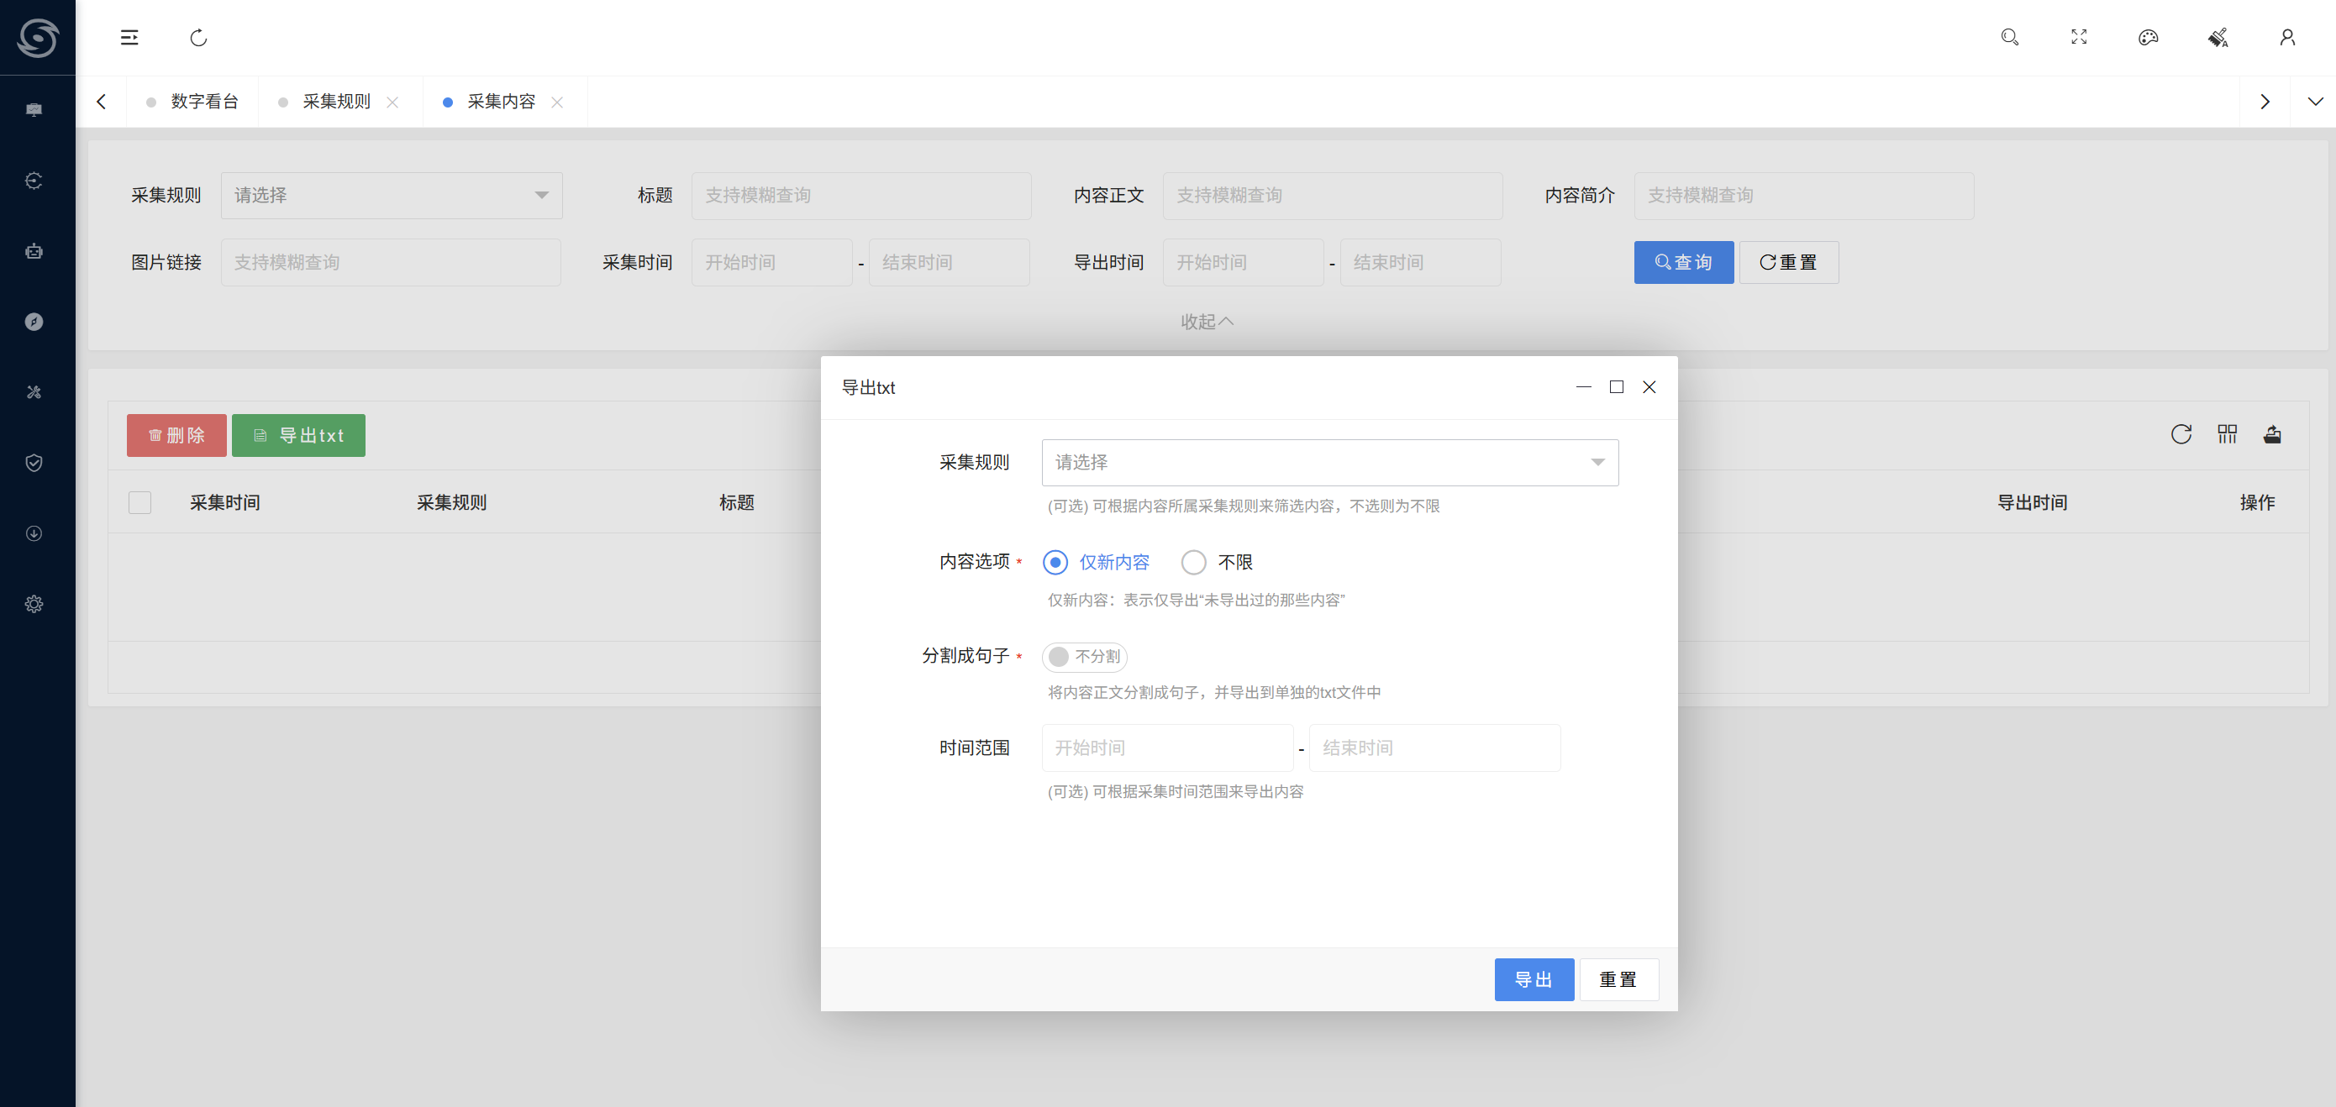Open dashboard monitor icon in sidebar
The image size is (2336, 1107).
[x=34, y=110]
